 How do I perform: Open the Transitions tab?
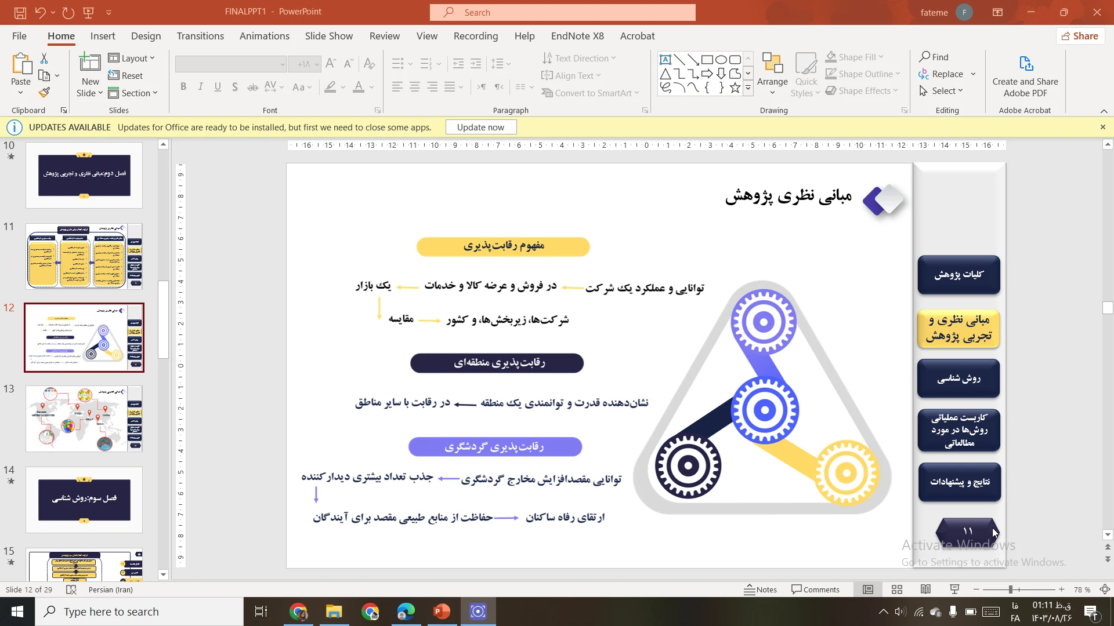200,36
